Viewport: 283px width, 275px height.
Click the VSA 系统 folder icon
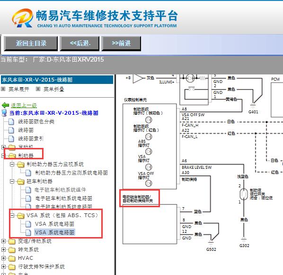point(20,215)
